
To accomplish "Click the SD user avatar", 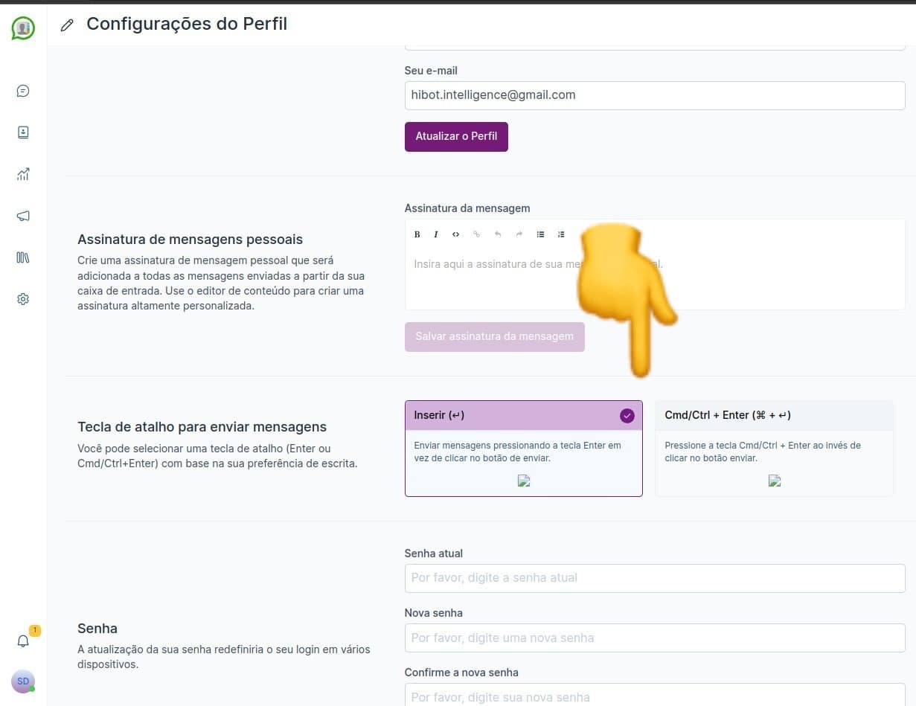I will point(23,681).
